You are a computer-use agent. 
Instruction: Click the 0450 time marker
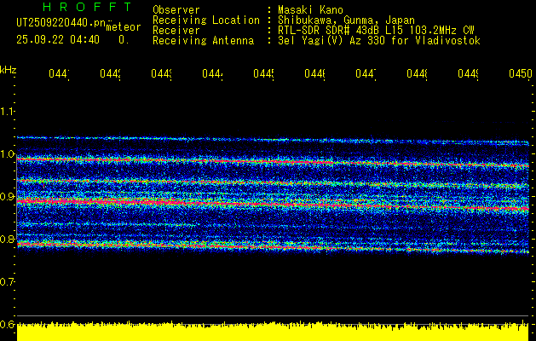point(519,75)
